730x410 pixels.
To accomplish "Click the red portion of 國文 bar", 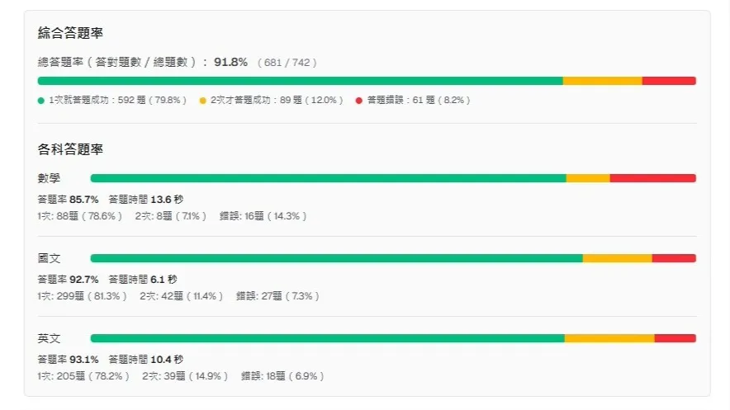I will click(674, 258).
